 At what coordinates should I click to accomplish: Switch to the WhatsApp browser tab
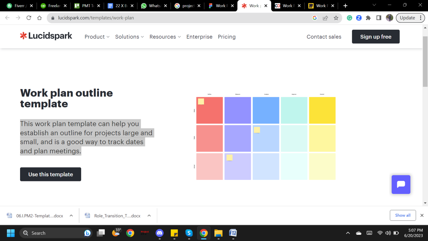point(154,6)
